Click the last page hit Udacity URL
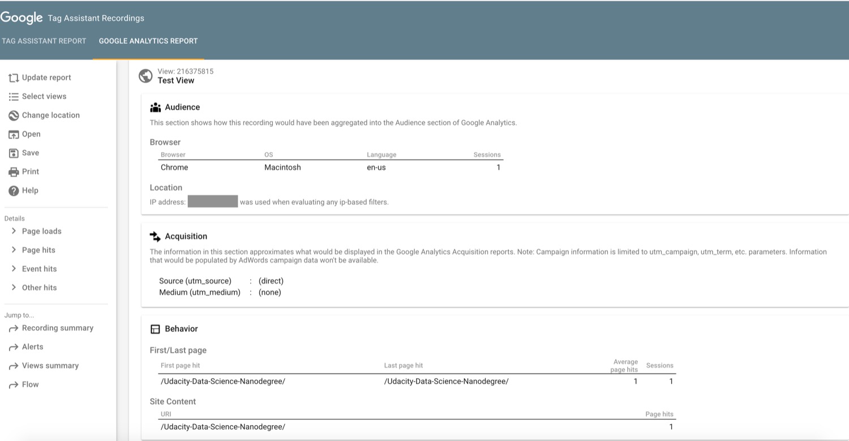The height and width of the screenshot is (441, 849). click(447, 382)
